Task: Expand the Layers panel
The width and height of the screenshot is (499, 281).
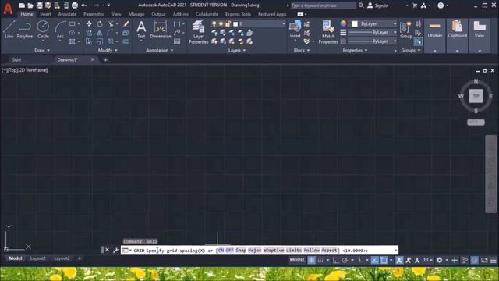Action: coord(237,50)
